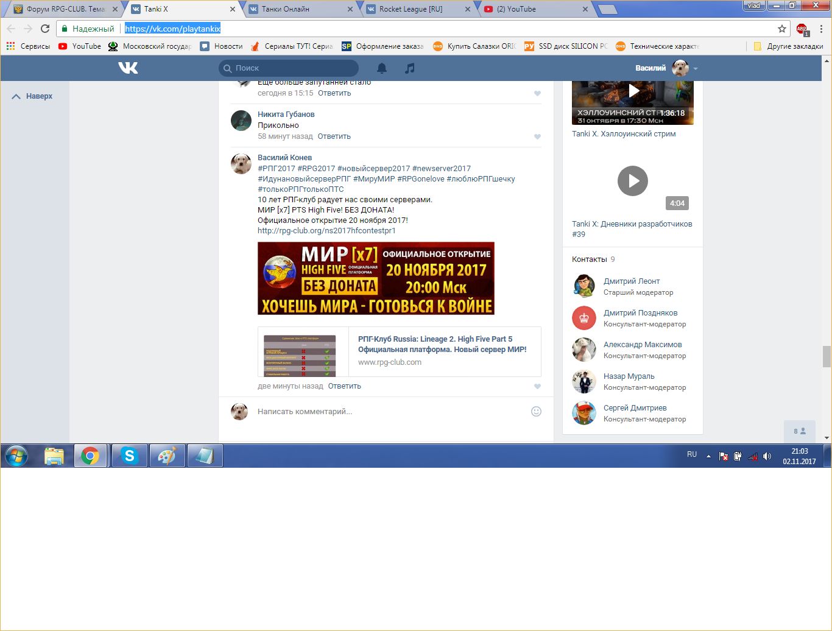Open the Московский государ bookmark

click(150, 46)
